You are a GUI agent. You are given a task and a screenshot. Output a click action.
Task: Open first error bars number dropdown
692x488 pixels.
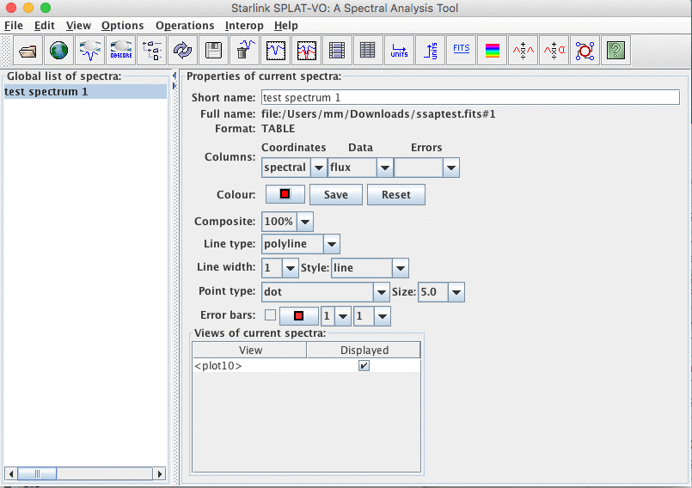click(343, 316)
